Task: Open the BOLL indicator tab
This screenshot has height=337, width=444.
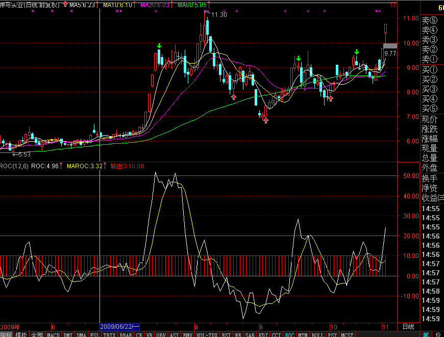Action: click(317, 334)
